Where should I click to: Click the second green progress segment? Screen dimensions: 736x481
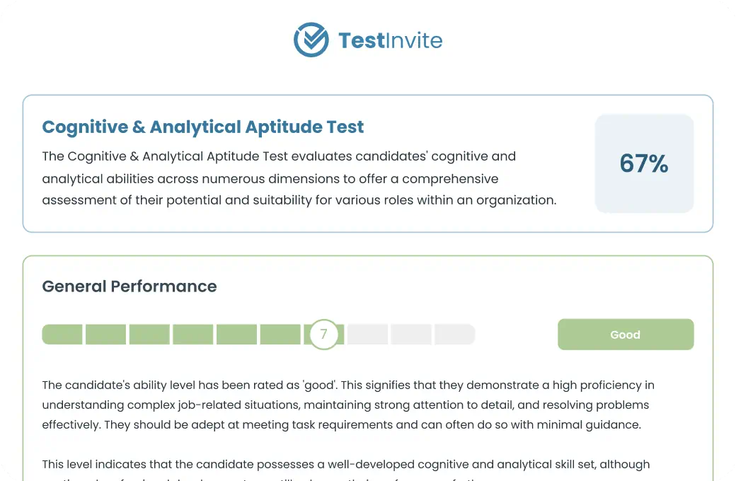pyautogui.click(x=105, y=334)
